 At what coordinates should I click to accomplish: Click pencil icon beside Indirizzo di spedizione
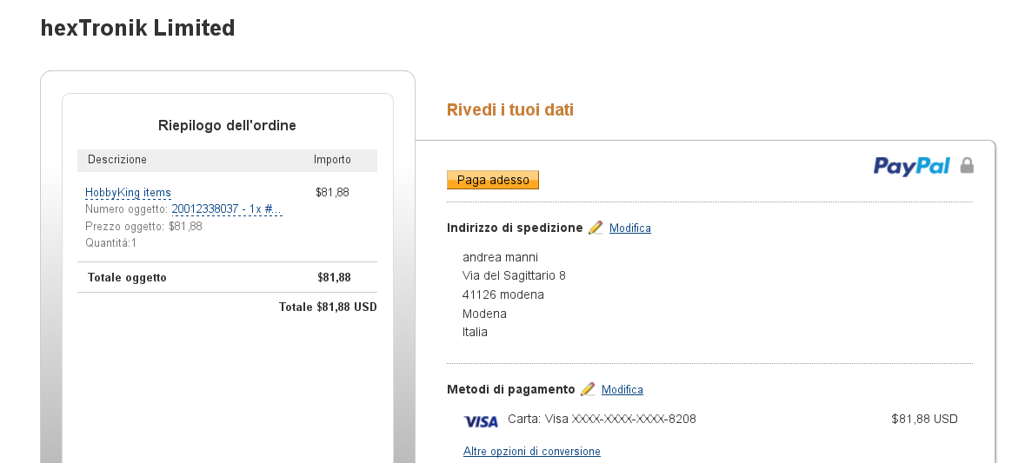(x=596, y=228)
